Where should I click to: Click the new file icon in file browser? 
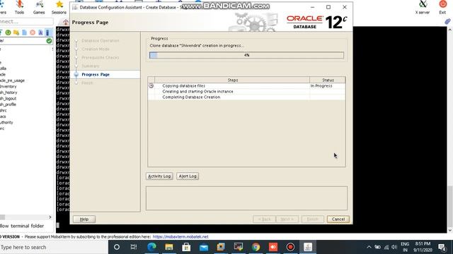(24, 32)
